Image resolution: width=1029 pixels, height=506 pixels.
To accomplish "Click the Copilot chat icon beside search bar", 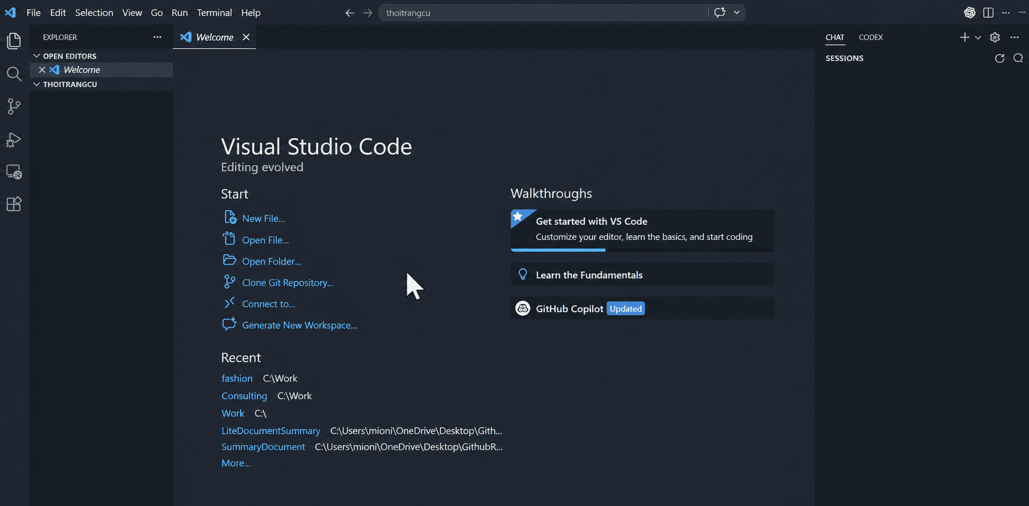I will (x=720, y=13).
